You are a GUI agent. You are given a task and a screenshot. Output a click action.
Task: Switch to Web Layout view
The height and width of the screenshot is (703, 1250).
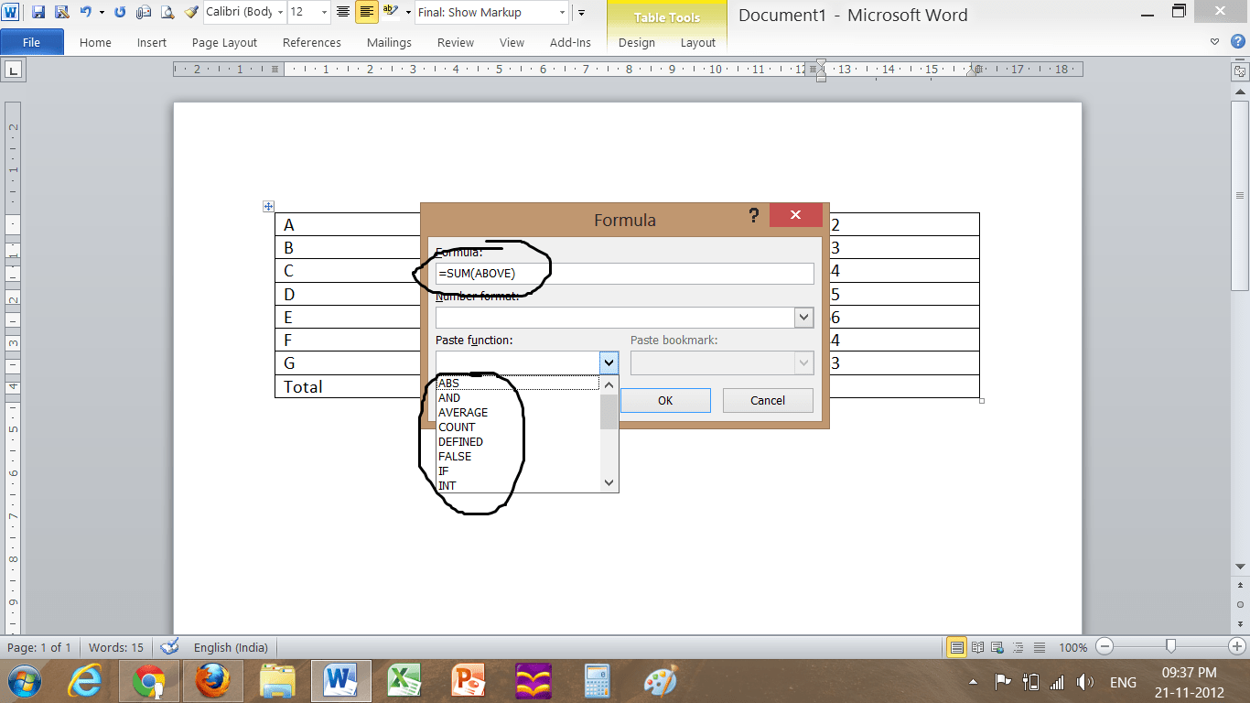click(997, 647)
